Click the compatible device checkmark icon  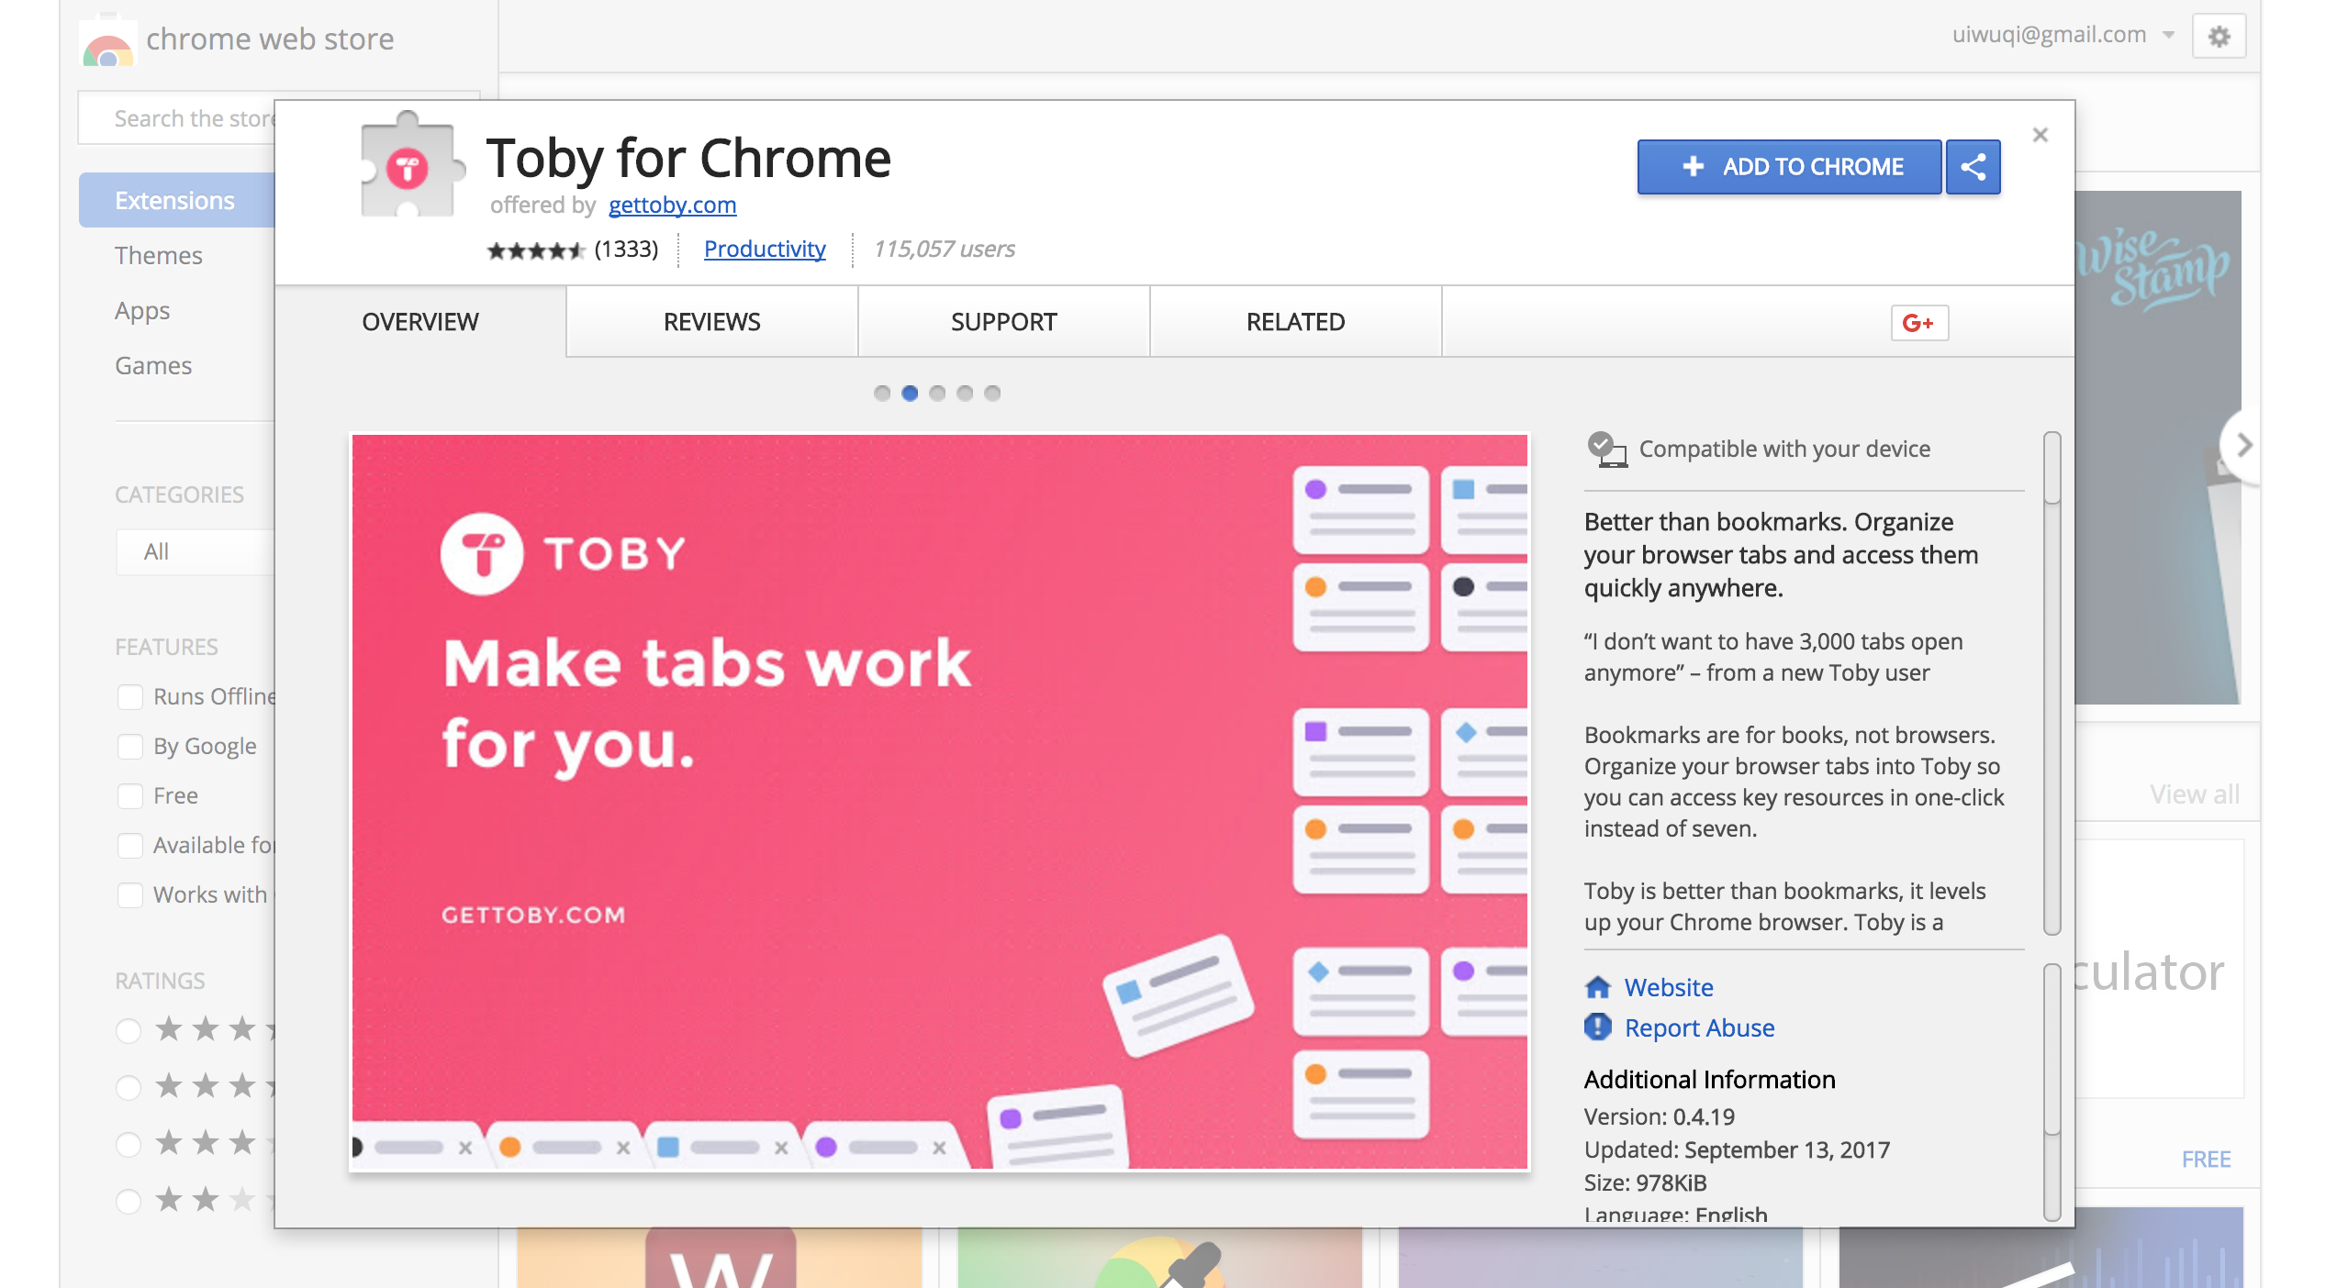pos(1606,450)
